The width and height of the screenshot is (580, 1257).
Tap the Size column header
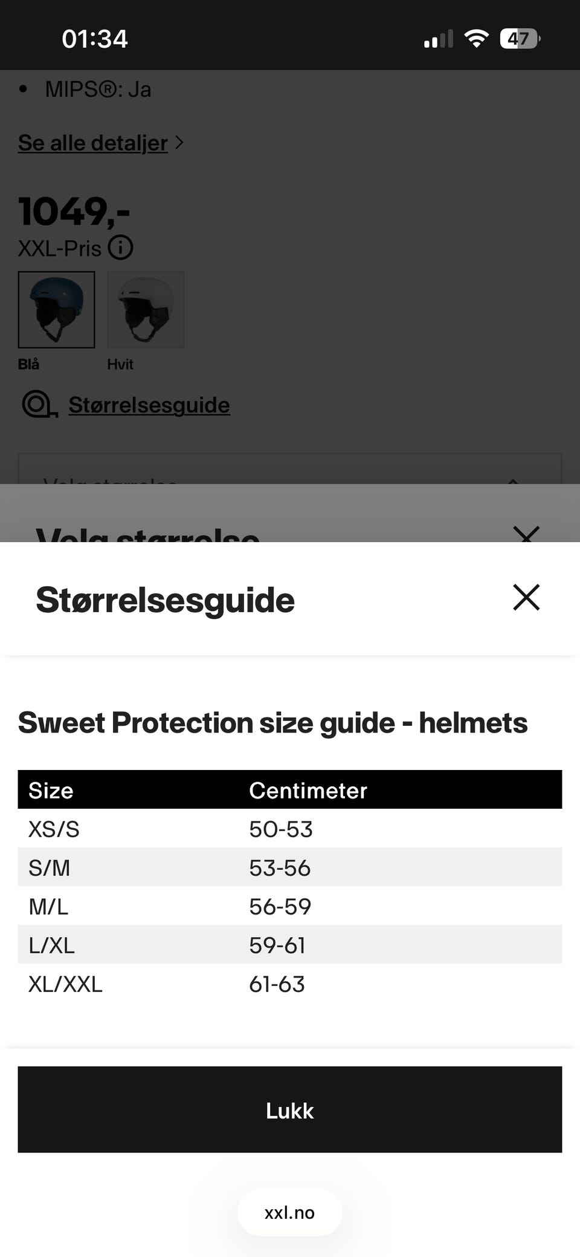point(51,790)
